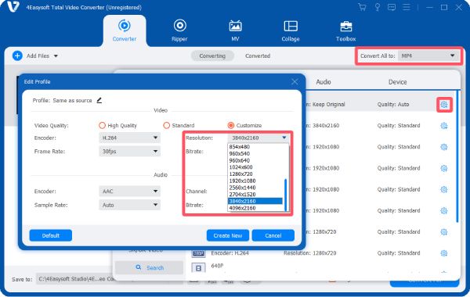Open the Sample Rate Auto dropdown
470x297 pixels.
pos(129,205)
